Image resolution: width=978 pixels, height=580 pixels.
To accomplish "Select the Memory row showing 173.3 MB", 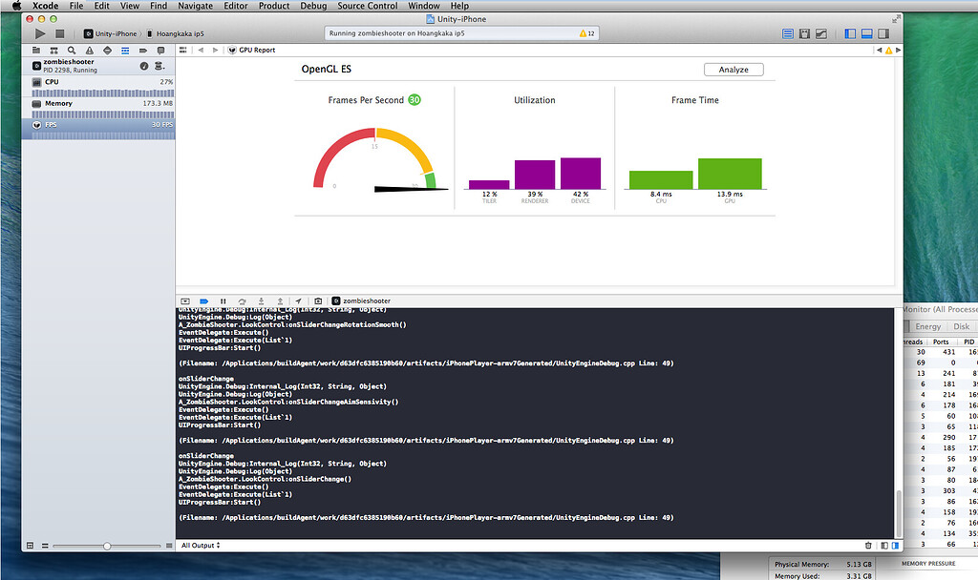I will pyautogui.click(x=96, y=103).
